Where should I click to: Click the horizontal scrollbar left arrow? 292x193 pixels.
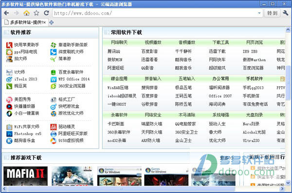point(4,189)
